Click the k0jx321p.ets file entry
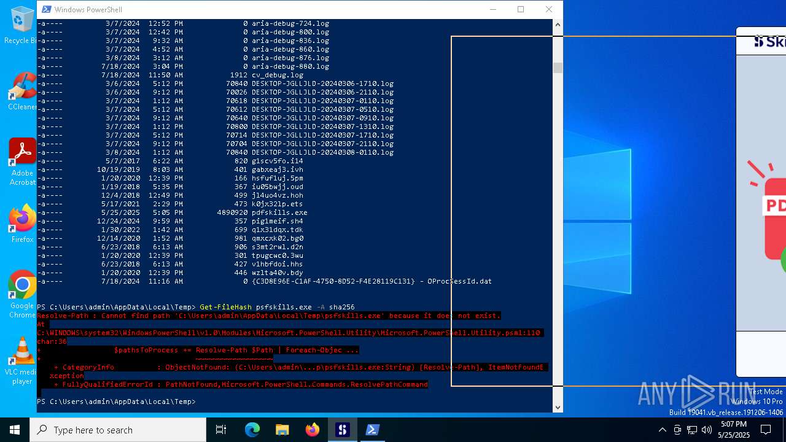The height and width of the screenshot is (442, 786). click(x=278, y=204)
